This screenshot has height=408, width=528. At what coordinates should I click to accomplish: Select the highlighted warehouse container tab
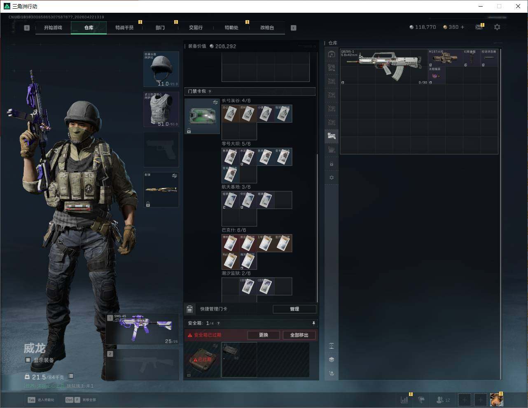pos(332,136)
